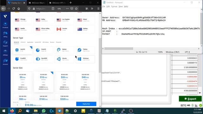Select the $10/mo server size
Viewport: 203px width, 114px height.
(x=43, y=82)
